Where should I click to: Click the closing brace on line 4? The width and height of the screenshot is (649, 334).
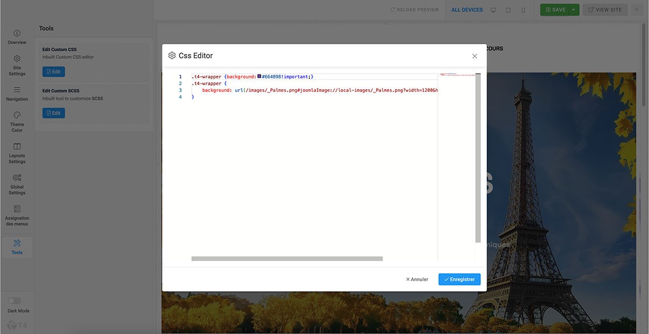click(193, 97)
